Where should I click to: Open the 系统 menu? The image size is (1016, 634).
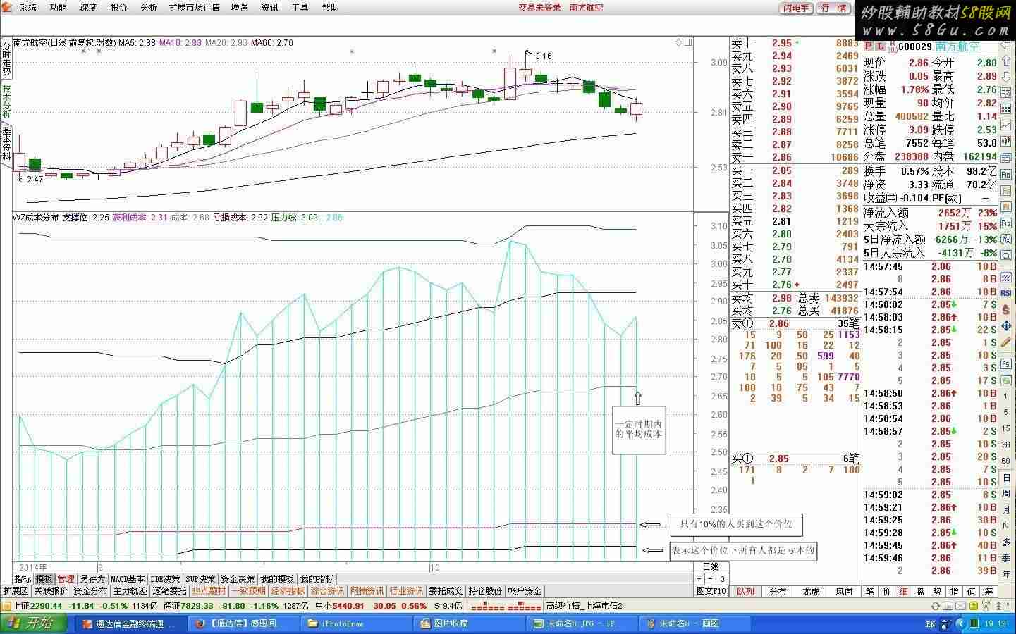[27, 8]
